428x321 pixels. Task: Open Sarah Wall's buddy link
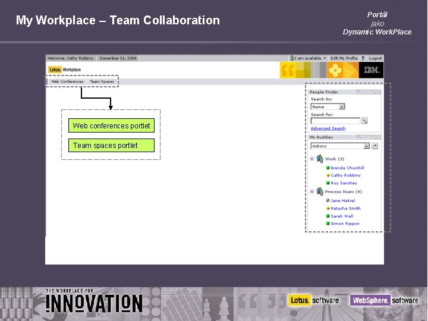tap(342, 216)
